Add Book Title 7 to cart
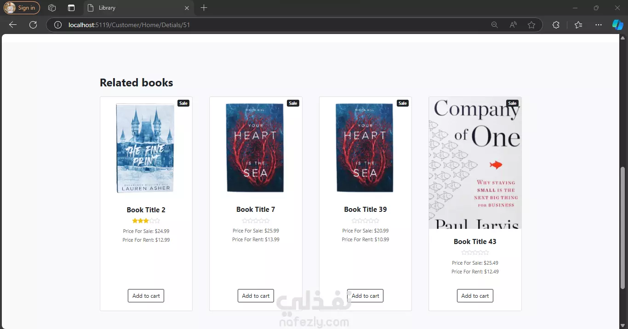The height and width of the screenshot is (329, 628). pyautogui.click(x=256, y=296)
